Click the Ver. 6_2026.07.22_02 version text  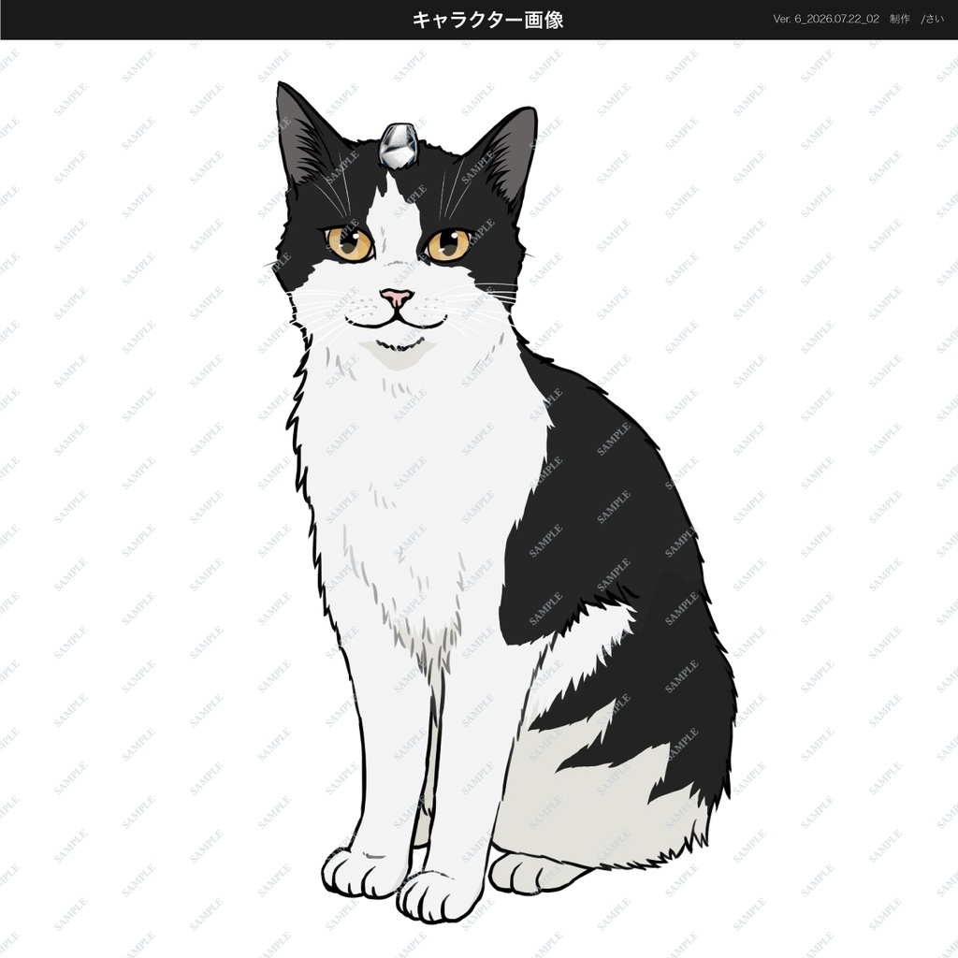coord(826,19)
